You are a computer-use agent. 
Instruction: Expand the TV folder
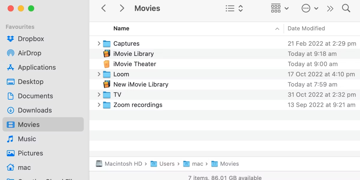pos(99,94)
